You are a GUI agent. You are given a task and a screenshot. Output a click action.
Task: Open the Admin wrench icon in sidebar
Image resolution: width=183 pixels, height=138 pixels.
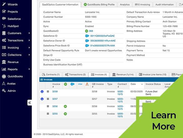tap(4, 91)
